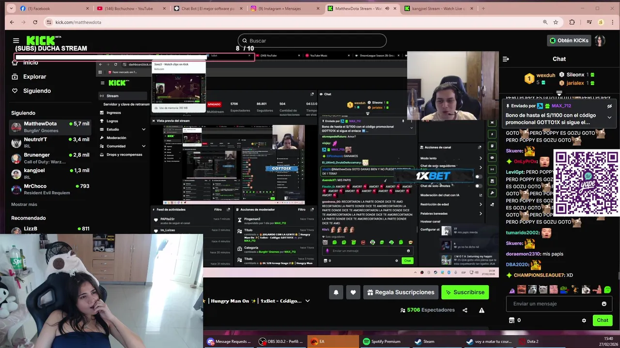
Task: Click CHAMPIONSLEAGUE7 username in chat
Action: click(x=539, y=275)
